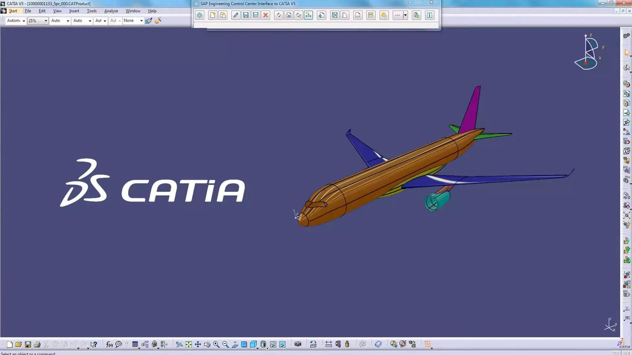632x355 pixels.
Task: Select the Fit All In view icon
Action: click(x=188, y=344)
